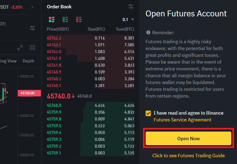237x164 pixels.
Task: Select the bid price 45759.1
Action: tap(54, 153)
